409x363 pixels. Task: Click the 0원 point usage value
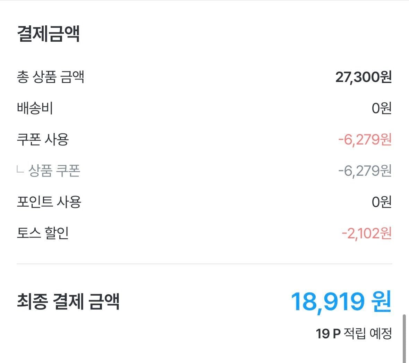(x=381, y=202)
